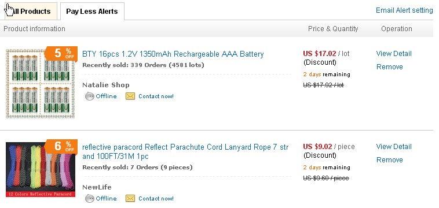The image size is (439, 208).
Task: Click the envelope icon for Natalie Shop
Action: click(x=130, y=96)
